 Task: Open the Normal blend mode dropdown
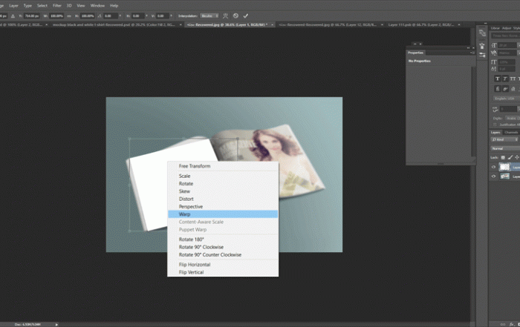(x=505, y=148)
